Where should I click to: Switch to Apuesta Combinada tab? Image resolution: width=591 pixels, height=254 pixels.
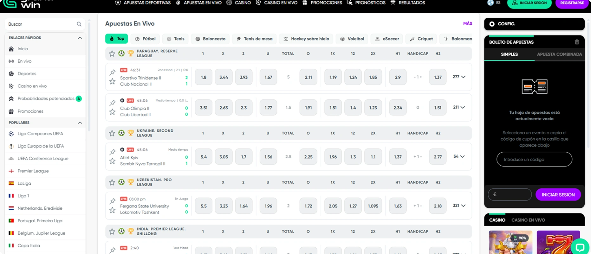559,54
